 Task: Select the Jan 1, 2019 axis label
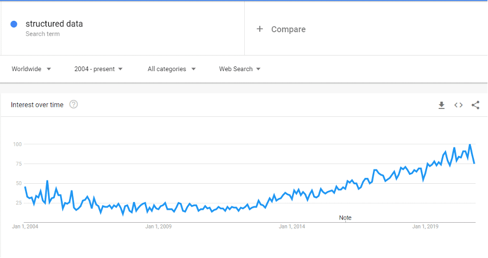click(425, 227)
